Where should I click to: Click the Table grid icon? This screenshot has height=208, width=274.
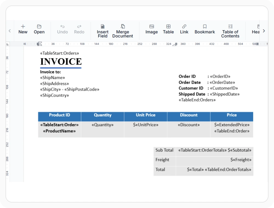click(x=168, y=26)
